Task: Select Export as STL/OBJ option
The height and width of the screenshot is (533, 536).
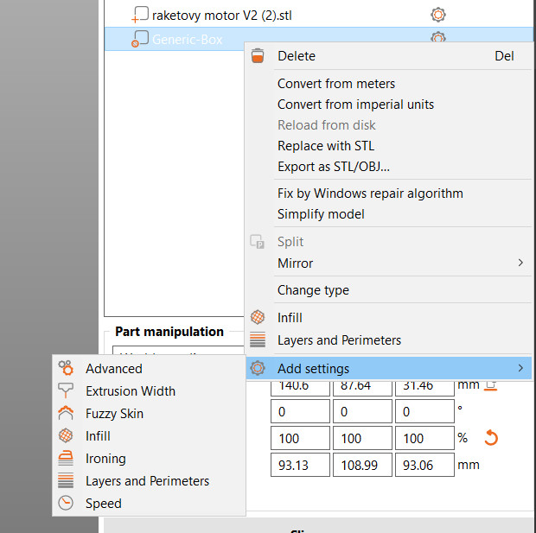Action: coord(334,167)
